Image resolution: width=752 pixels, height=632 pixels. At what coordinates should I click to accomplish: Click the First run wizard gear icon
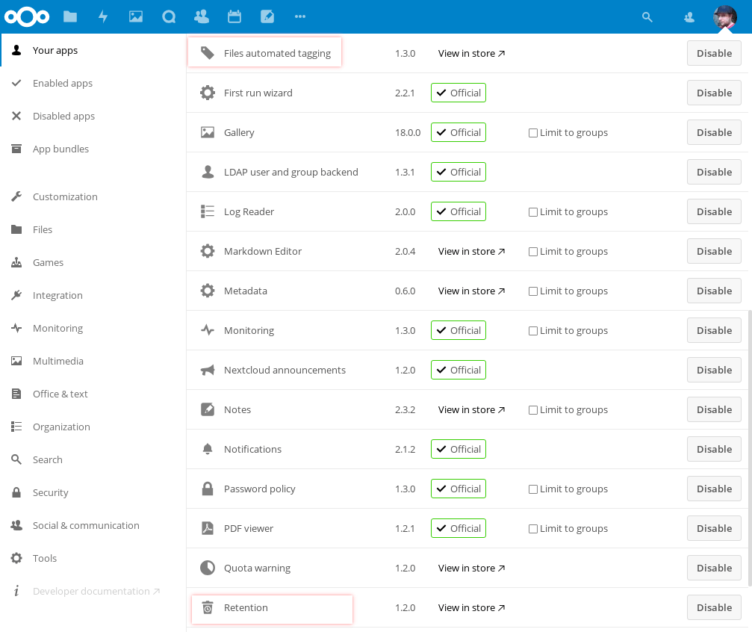207,93
